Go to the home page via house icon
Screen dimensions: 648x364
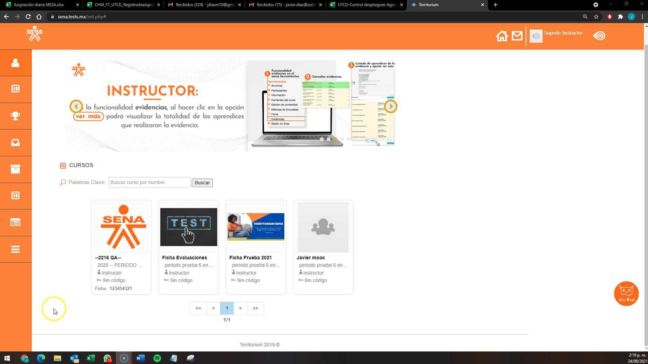click(x=502, y=36)
